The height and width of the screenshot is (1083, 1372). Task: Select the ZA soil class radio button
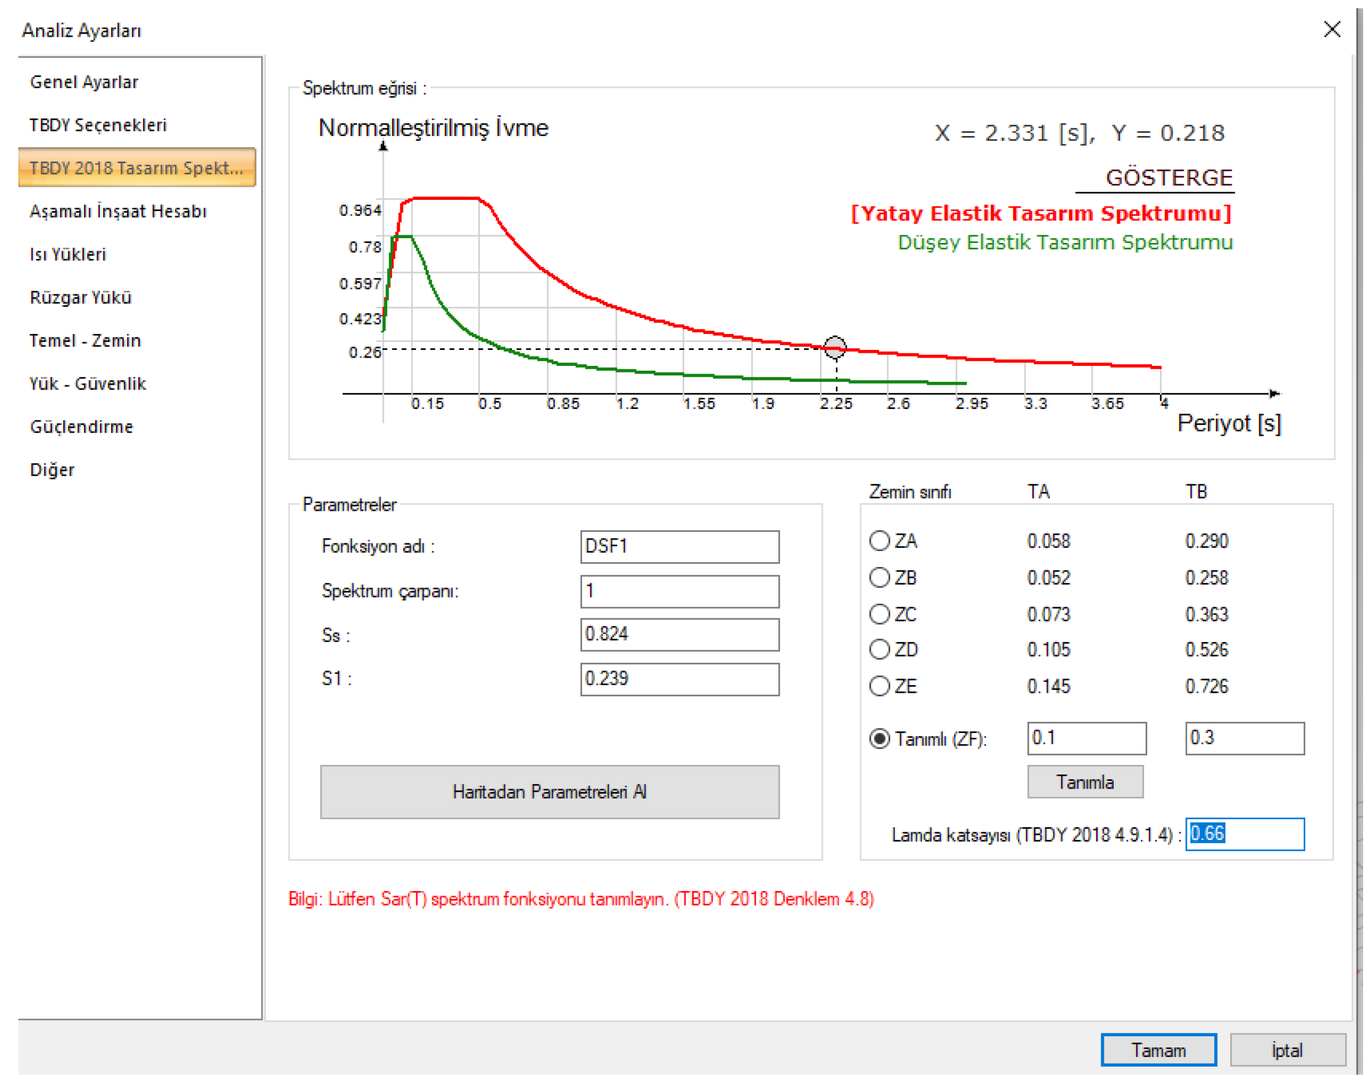880,541
